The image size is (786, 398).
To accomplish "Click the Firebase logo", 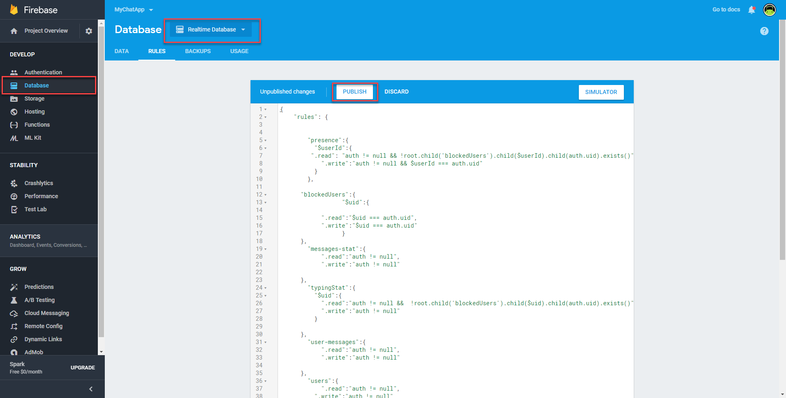I will point(14,10).
